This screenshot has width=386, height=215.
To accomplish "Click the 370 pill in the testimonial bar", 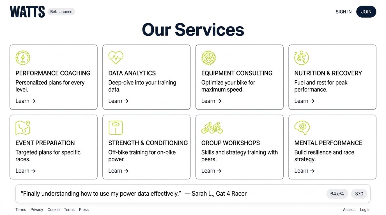I will [x=359, y=194].
